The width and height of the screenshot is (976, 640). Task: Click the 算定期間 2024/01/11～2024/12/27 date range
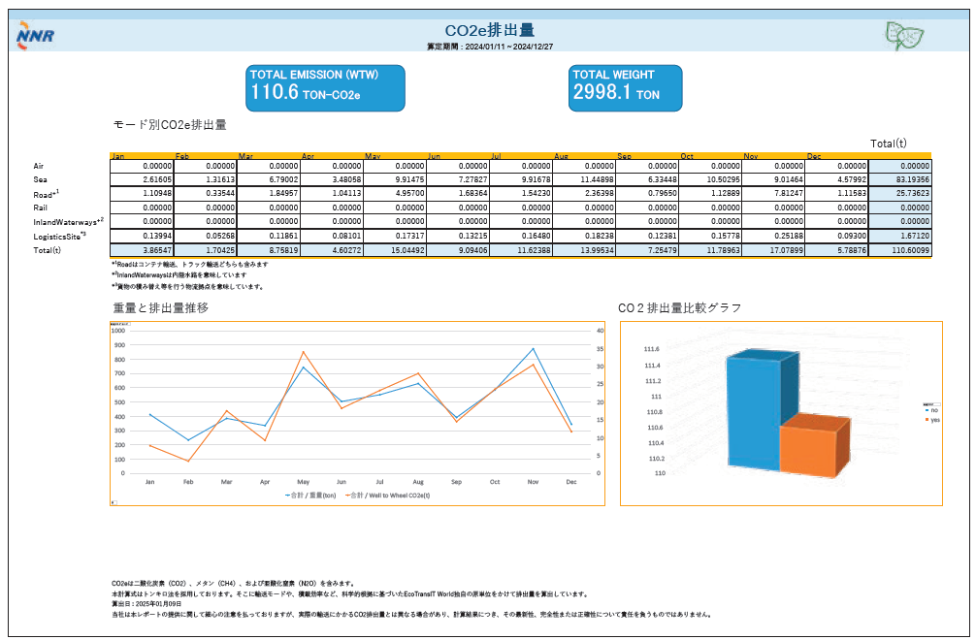click(489, 47)
